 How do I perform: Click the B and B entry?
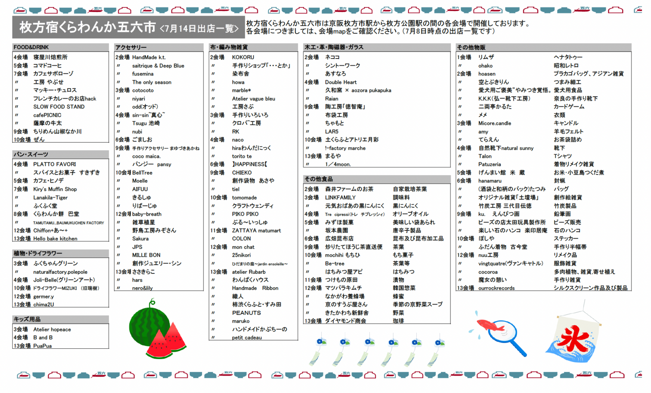pos(43,337)
